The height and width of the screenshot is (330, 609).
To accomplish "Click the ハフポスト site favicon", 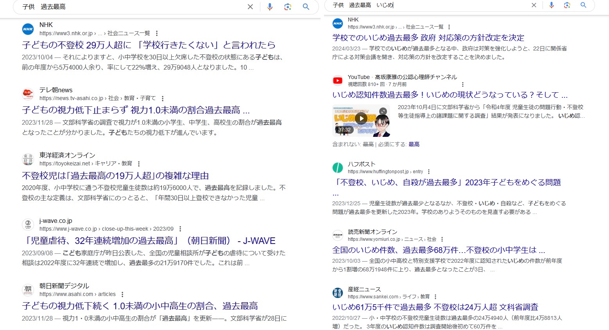I will coord(338,168).
